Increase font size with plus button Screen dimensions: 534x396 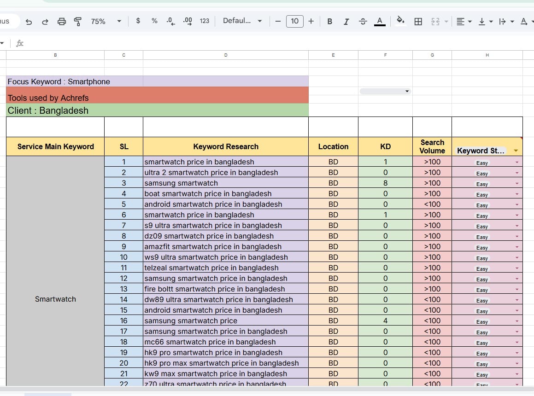[311, 21]
